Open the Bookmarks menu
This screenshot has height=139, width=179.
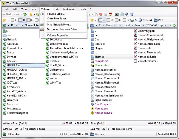pyautogui.click(x=69, y=9)
